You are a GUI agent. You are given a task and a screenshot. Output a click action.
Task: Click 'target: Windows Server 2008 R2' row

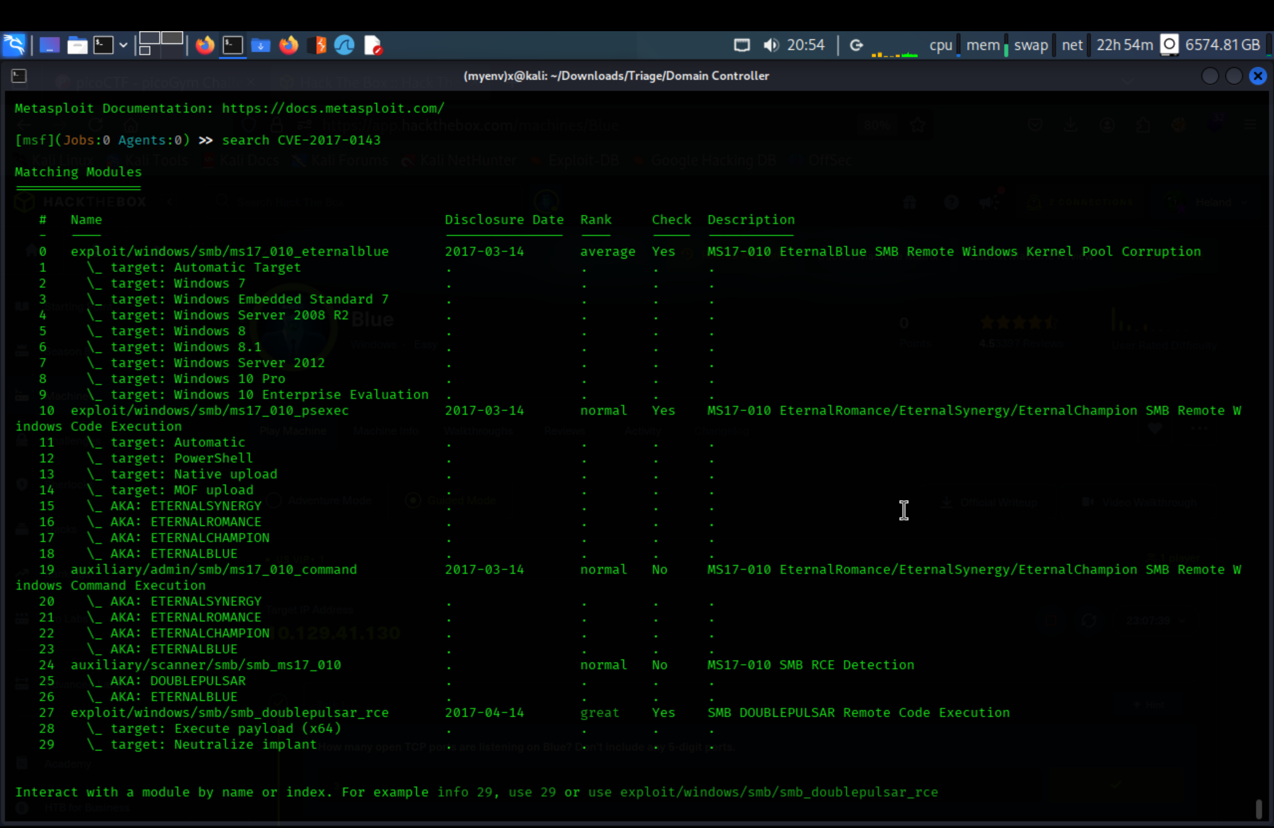tap(230, 315)
